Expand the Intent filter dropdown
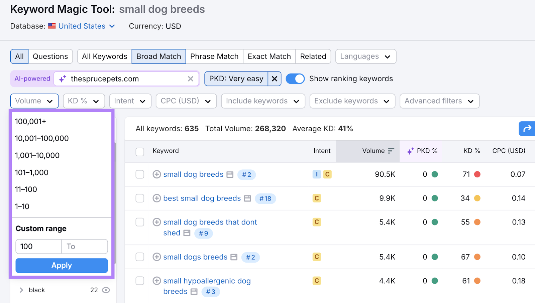This screenshot has height=303, width=535. 130,101
